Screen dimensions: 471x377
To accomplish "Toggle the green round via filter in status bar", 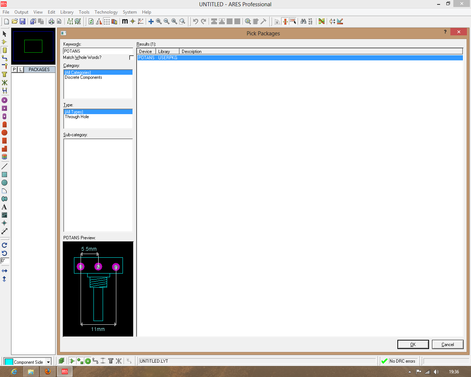I will click(88, 361).
